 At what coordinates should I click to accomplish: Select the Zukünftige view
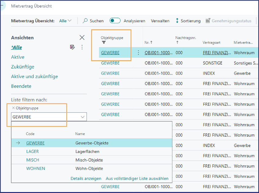pyautogui.click(x=23, y=67)
